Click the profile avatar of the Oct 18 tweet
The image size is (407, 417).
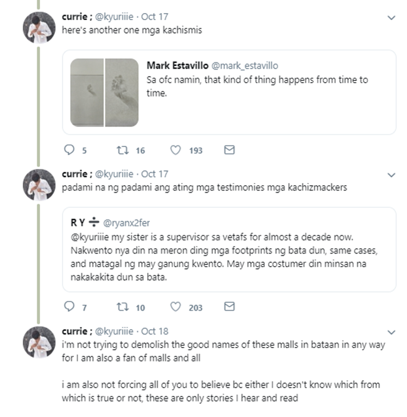39,341
